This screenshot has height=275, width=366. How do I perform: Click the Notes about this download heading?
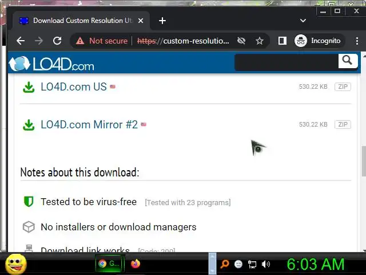tap(79, 172)
